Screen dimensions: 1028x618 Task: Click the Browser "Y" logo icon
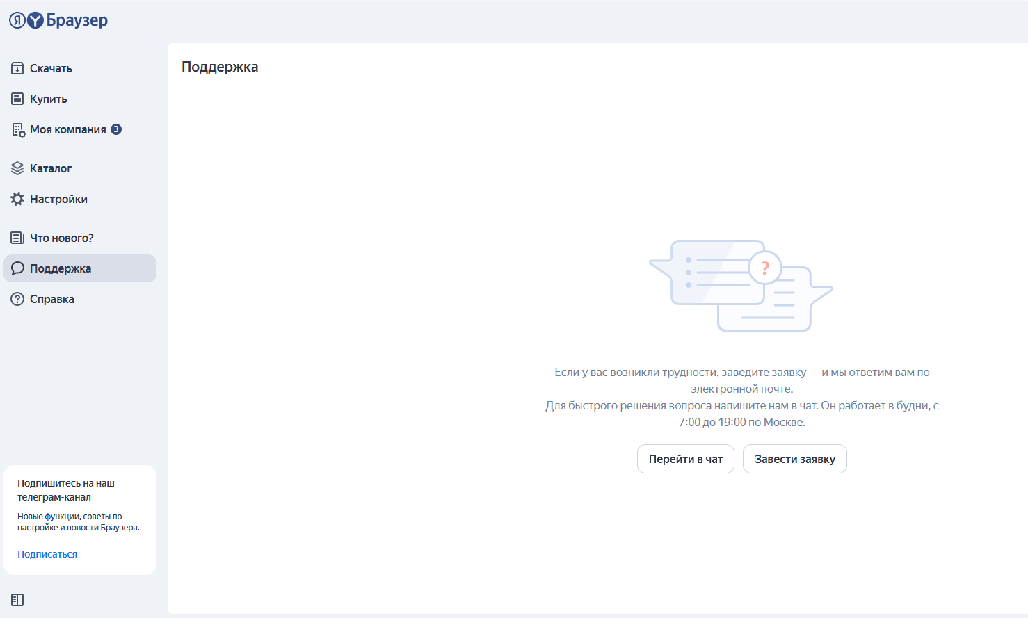[35, 21]
